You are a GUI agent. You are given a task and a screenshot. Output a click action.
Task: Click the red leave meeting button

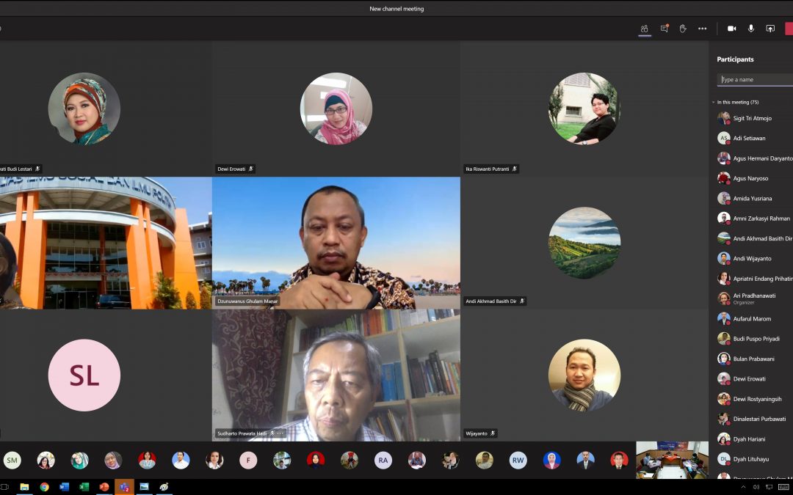tap(789, 29)
